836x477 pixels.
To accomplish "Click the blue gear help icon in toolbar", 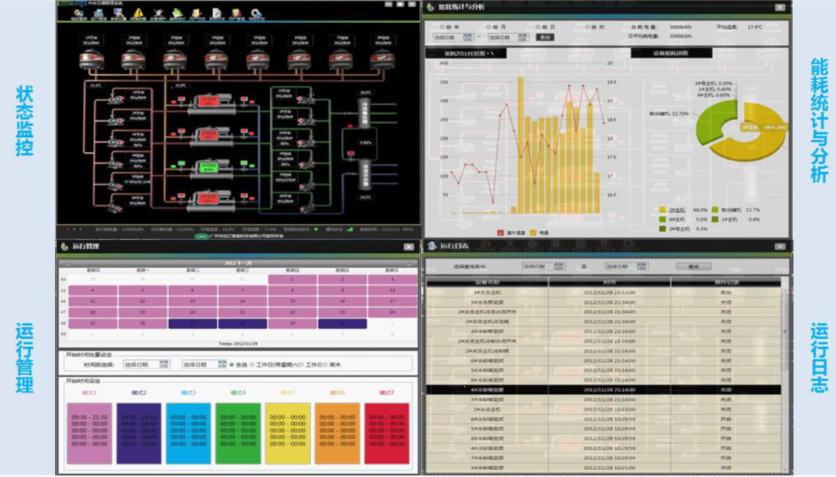I will click(x=256, y=14).
